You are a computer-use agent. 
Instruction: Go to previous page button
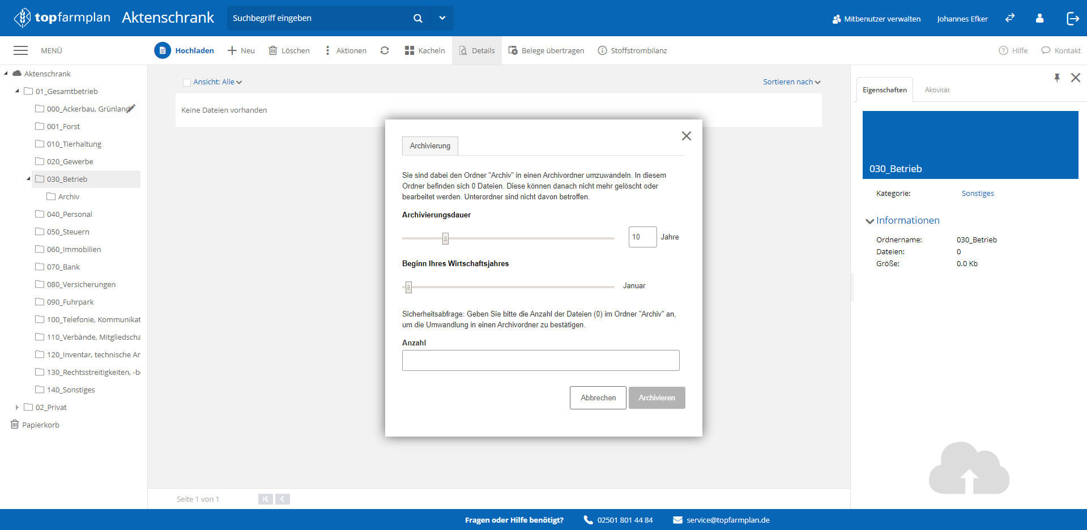[x=283, y=499]
